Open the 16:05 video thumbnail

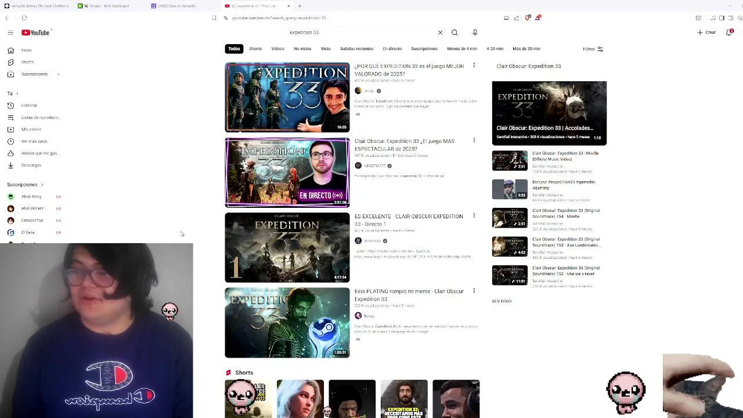tap(287, 98)
